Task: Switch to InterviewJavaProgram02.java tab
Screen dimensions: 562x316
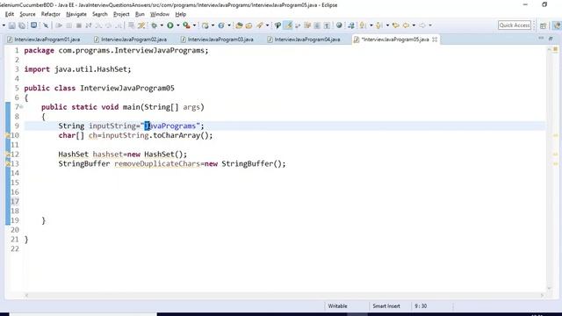Action: (133, 39)
